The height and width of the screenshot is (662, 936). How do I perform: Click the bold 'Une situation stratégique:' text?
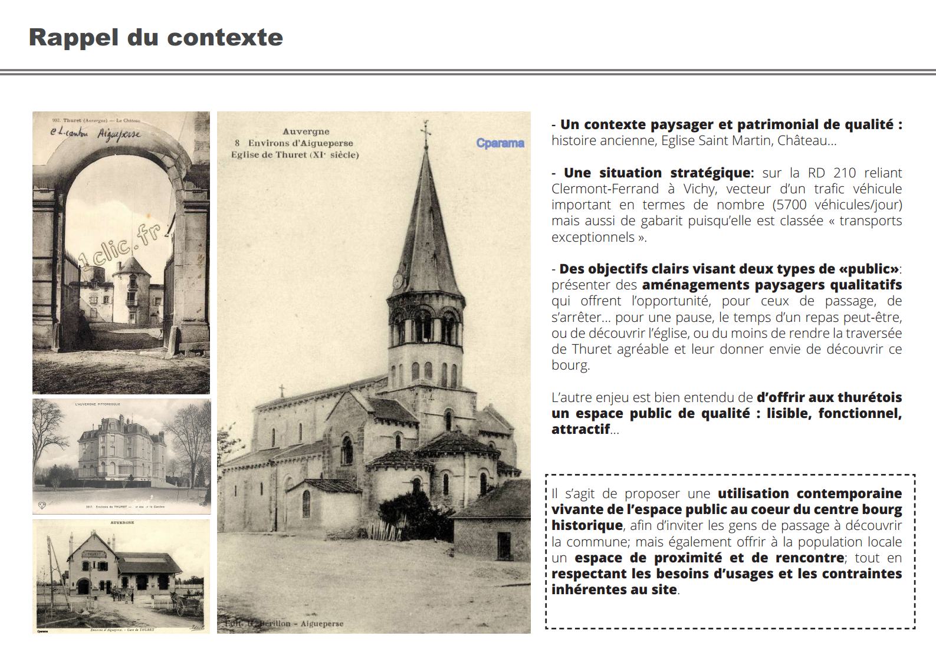coord(659,173)
